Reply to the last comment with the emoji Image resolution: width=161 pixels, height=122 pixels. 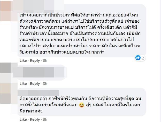tap(35, 119)
